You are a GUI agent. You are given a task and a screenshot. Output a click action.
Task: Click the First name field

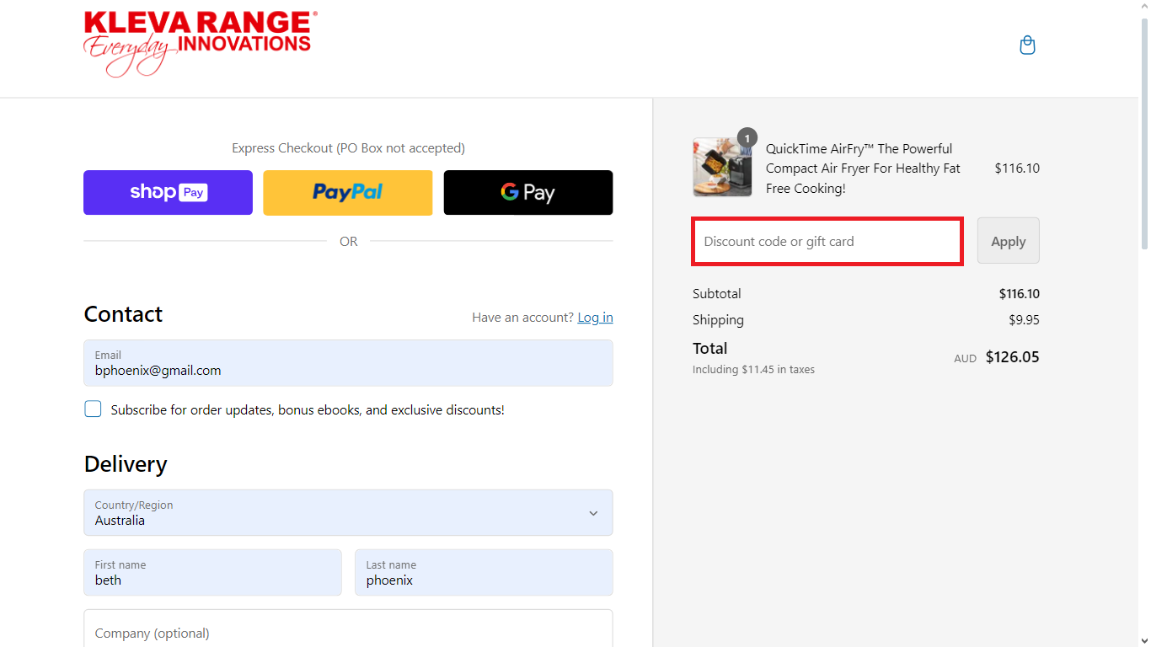point(212,573)
